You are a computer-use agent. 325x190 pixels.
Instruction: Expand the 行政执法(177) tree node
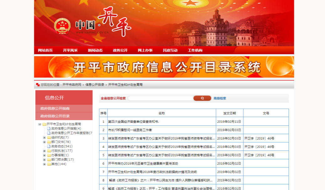(44, 151)
